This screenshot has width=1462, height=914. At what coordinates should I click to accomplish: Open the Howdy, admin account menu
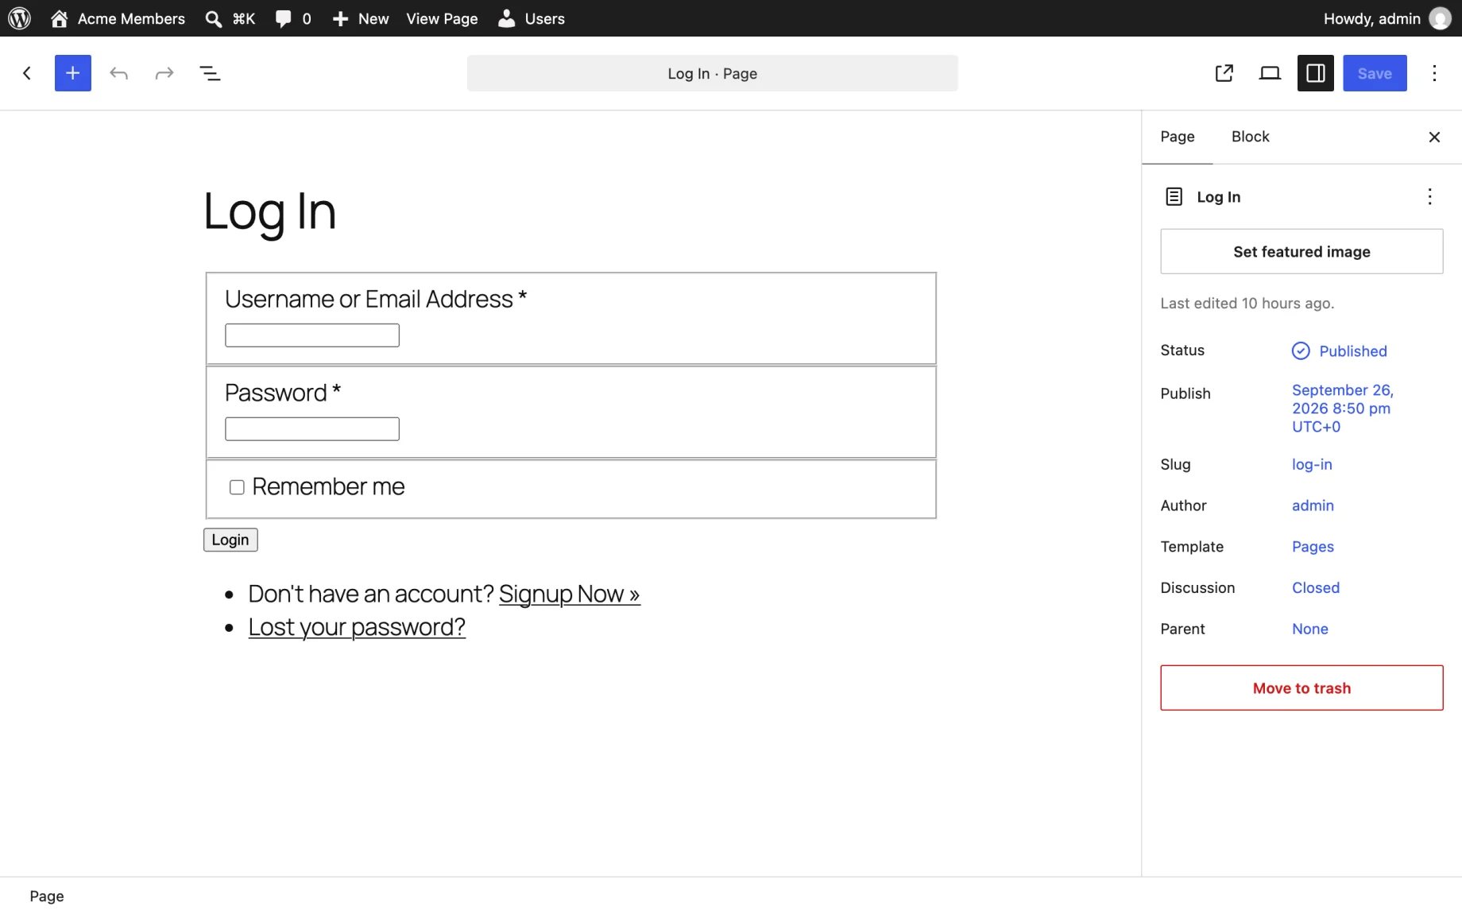click(x=1387, y=18)
